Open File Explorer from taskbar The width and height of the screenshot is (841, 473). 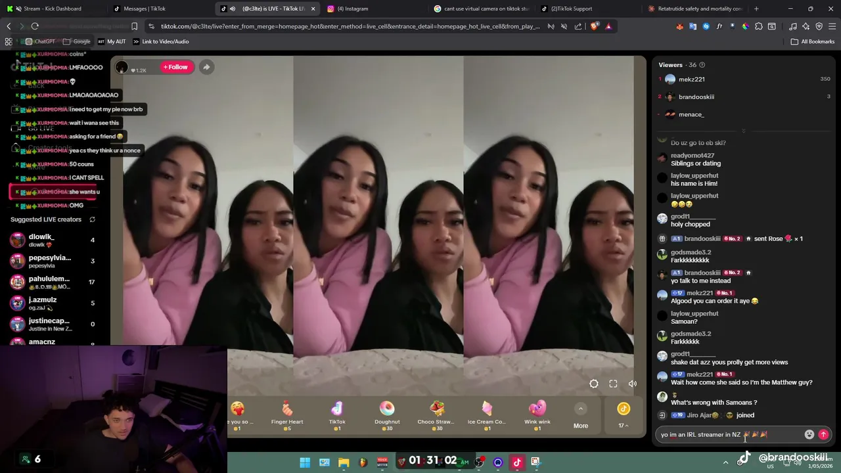(x=344, y=462)
